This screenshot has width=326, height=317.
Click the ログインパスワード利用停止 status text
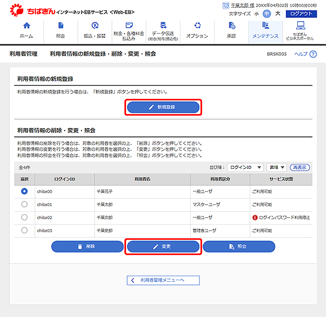284,218
